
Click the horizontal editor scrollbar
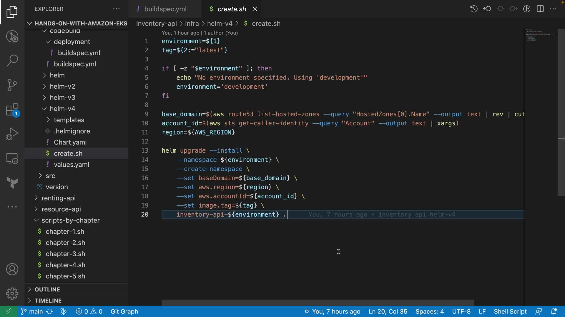[318, 302]
